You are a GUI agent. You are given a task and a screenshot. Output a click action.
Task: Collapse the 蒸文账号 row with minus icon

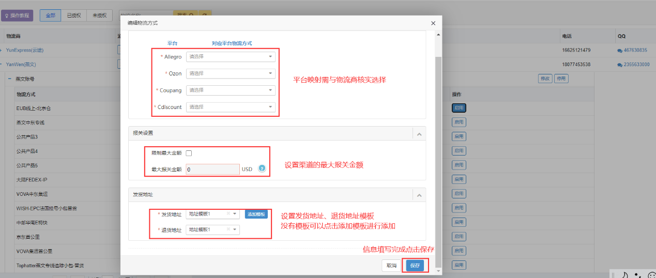click(10, 79)
